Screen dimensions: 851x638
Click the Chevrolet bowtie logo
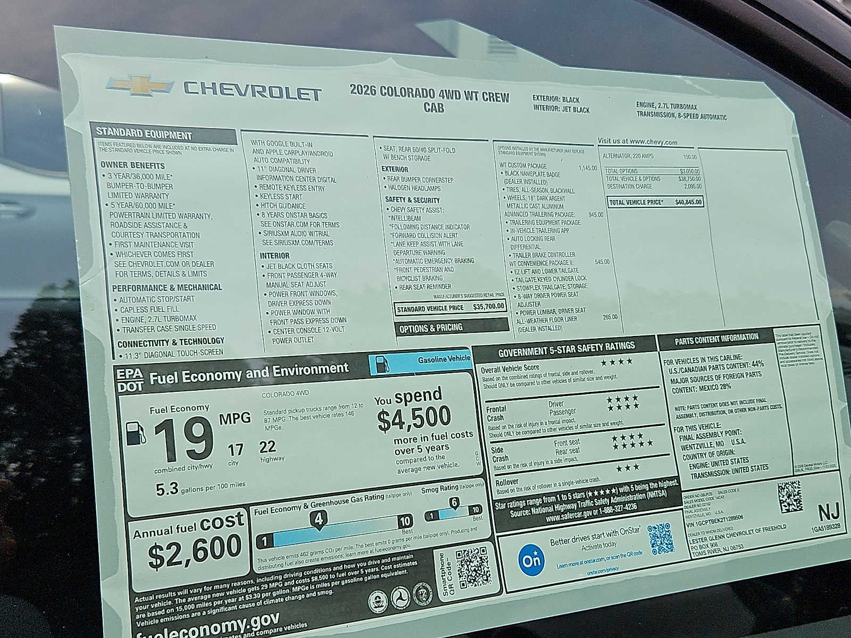(x=140, y=86)
